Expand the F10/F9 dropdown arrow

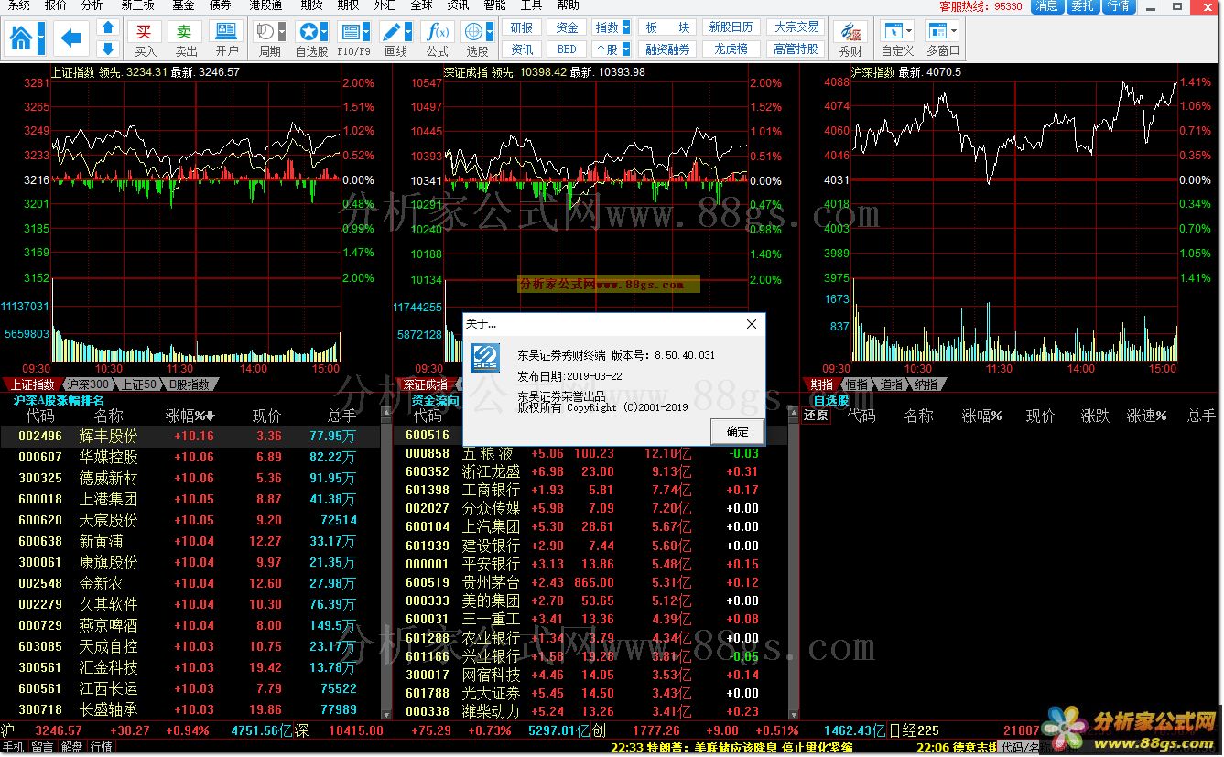367,32
